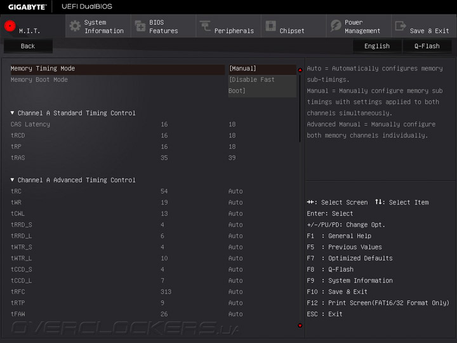Click the red scroll-up arrow
The height and width of the screenshot is (343, 457).
click(300, 70)
